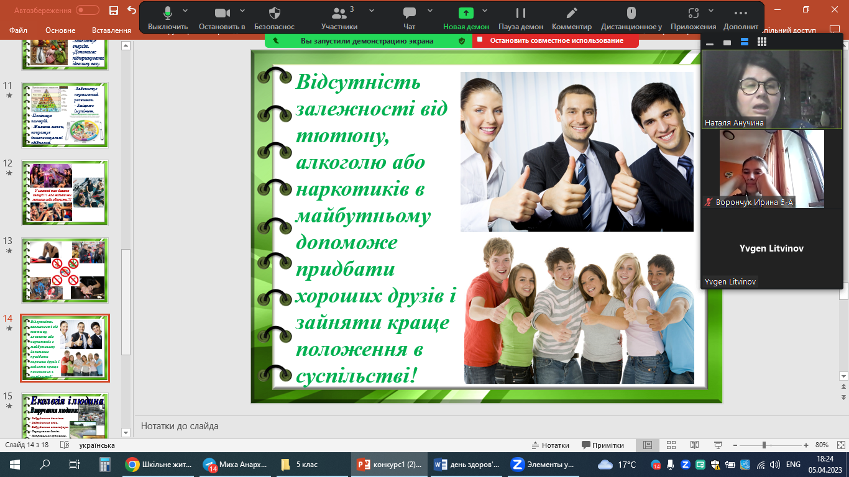Image resolution: width=849 pixels, height=477 pixels.
Task: Click zoom out minus button
Action: click(x=737, y=445)
